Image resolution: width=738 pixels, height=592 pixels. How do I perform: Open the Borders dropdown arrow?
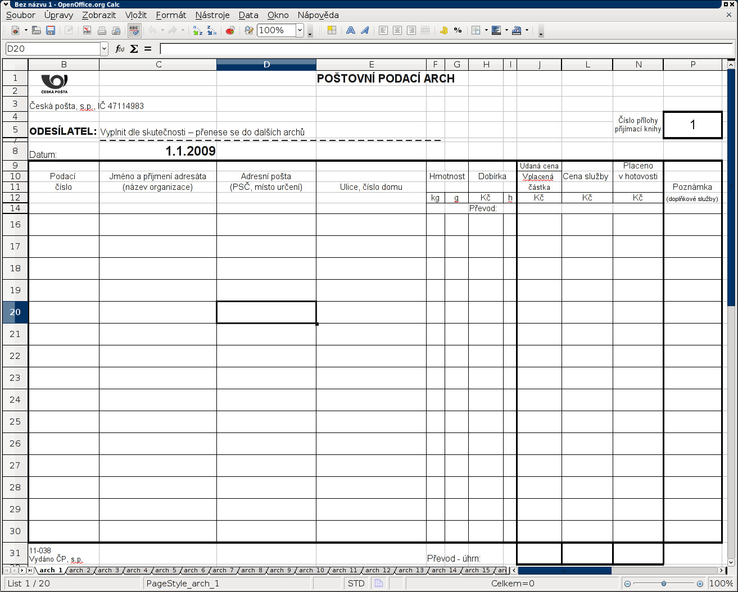[x=486, y=30]
